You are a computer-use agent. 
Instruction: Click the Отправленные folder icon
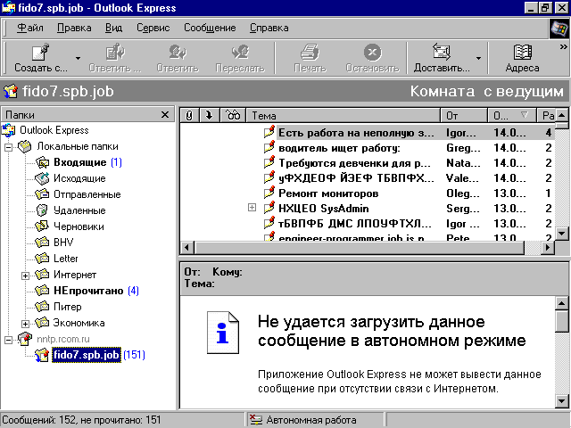42,194
